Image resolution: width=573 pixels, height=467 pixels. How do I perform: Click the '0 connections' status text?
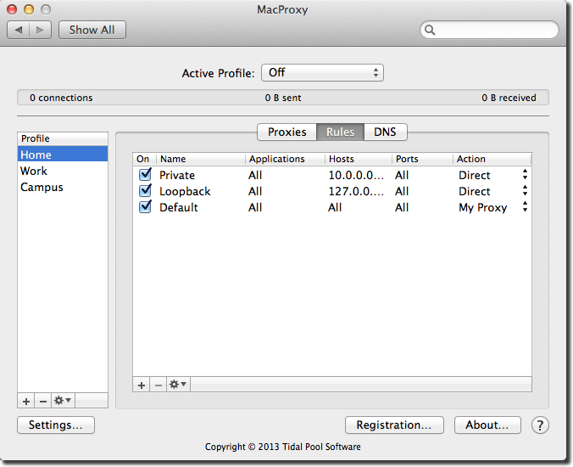(61, 98)
